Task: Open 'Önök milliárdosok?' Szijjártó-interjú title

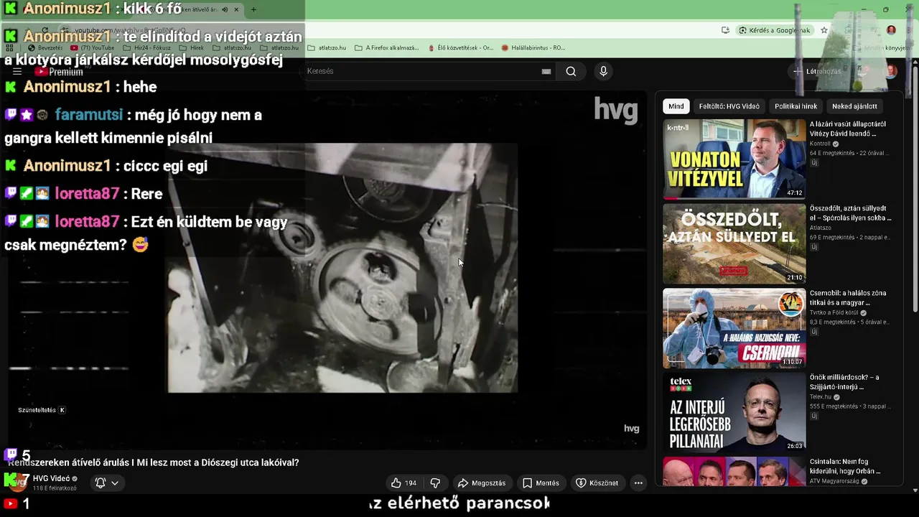Action: 844,382
